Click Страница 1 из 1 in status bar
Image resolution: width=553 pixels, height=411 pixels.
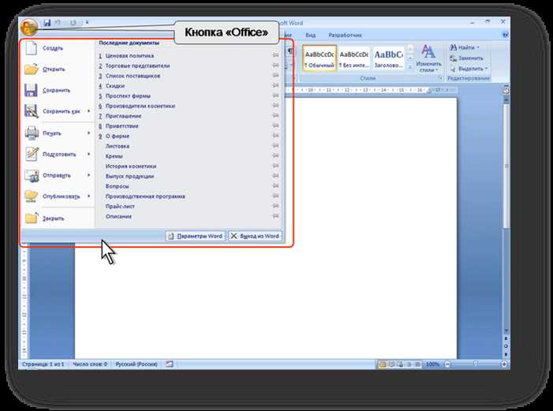click(43, 364)
